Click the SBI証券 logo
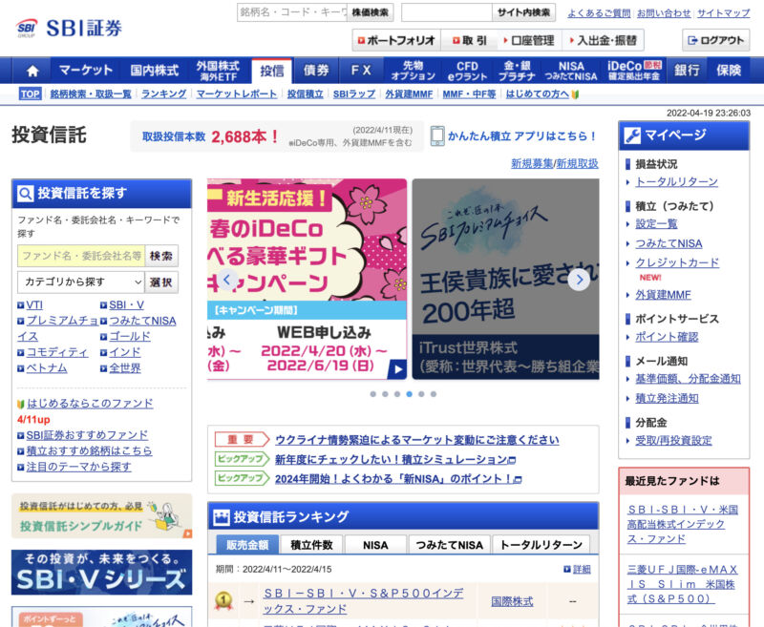The width and height of the screenshot is (764, 627). coord(69,29)
